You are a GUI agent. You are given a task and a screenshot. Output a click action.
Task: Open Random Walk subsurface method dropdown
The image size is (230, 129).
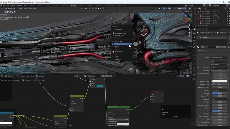coord(219,65)
